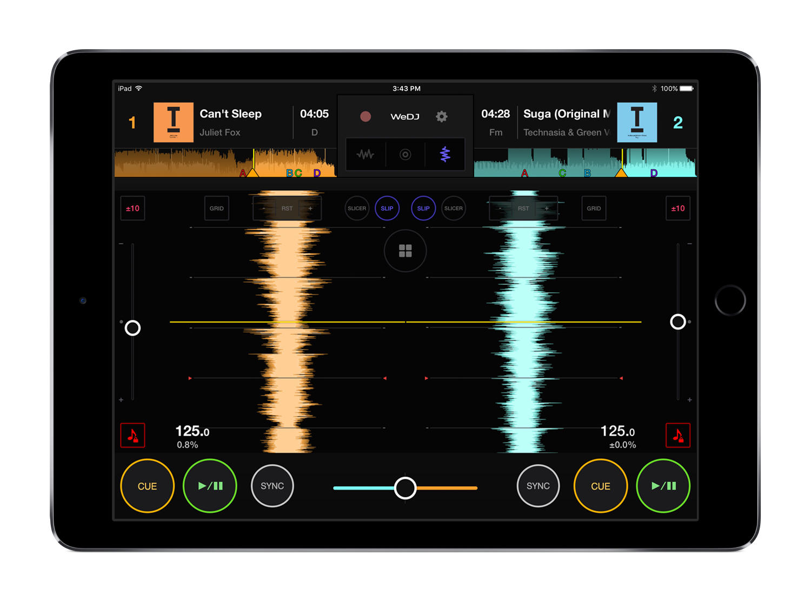
Task: Play or pause deck 1
Action: 210,486
